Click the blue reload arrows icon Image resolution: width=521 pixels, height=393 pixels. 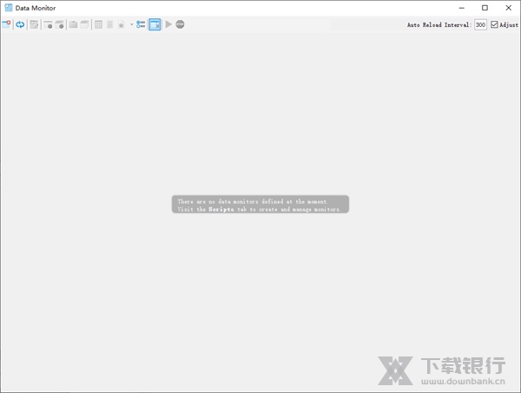(x=20, y=25)
